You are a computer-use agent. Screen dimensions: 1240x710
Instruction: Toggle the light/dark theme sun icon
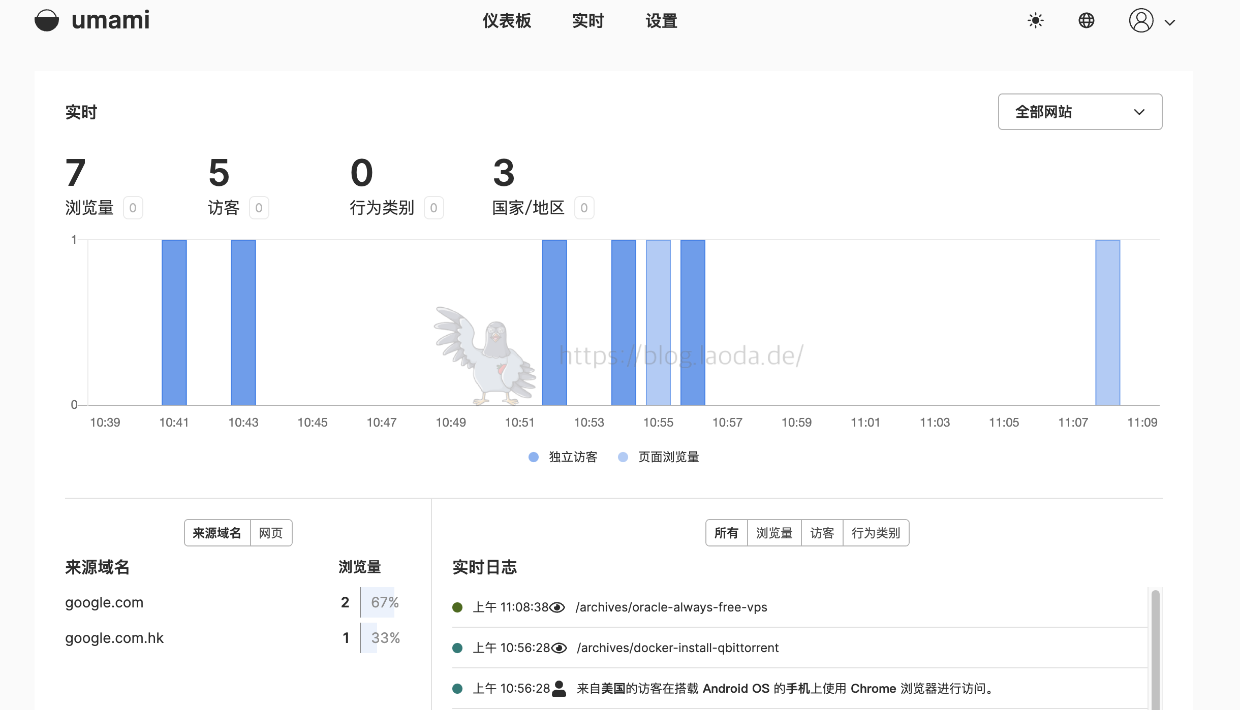pos(1035,21)
